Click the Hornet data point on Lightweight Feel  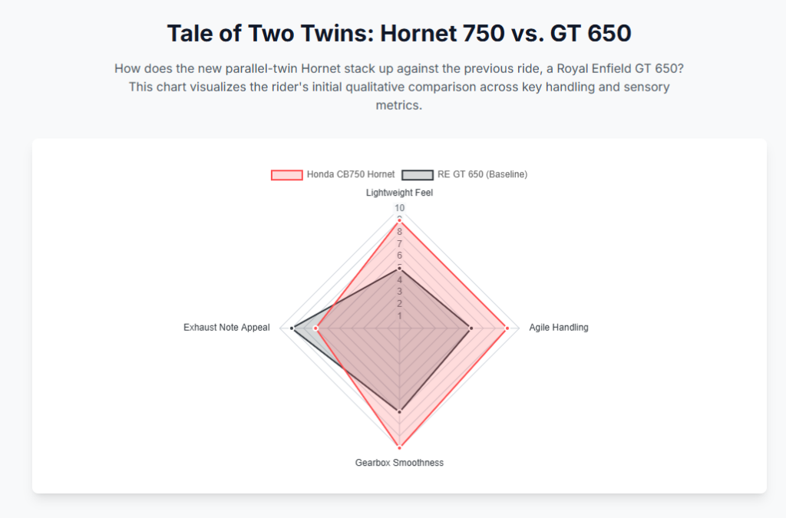(399, 220)
